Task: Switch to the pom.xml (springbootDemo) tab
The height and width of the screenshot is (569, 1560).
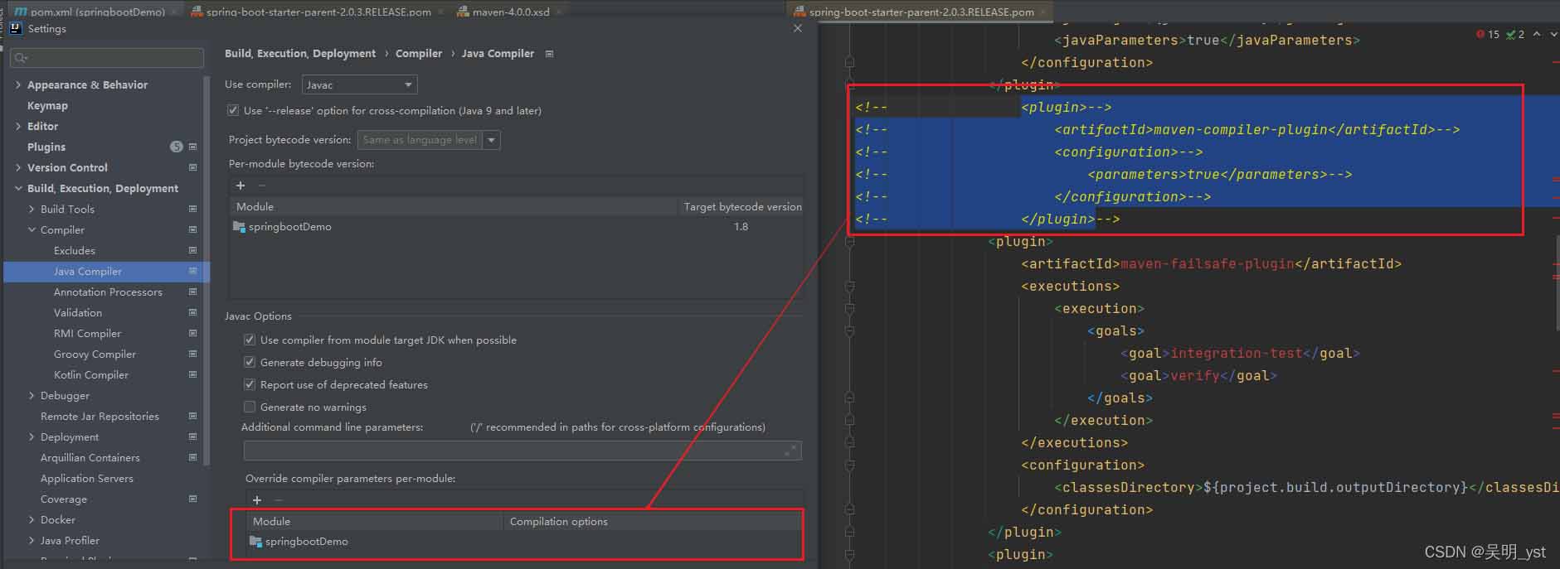Action: [x=90, y=12]
